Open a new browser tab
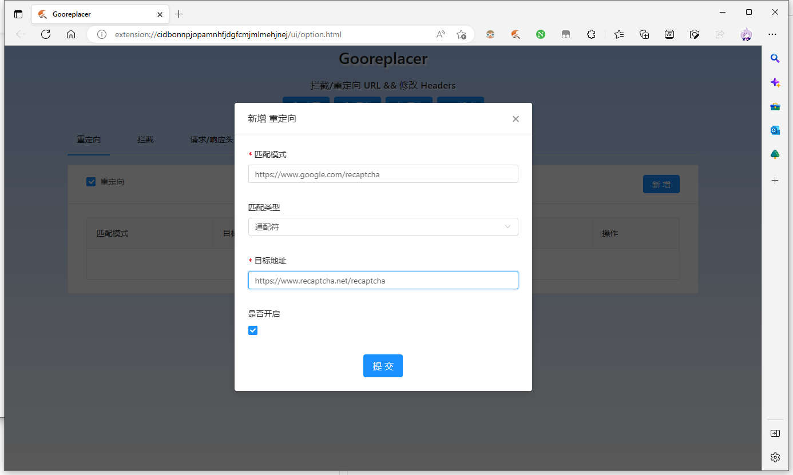 click(x=179, y=14)
